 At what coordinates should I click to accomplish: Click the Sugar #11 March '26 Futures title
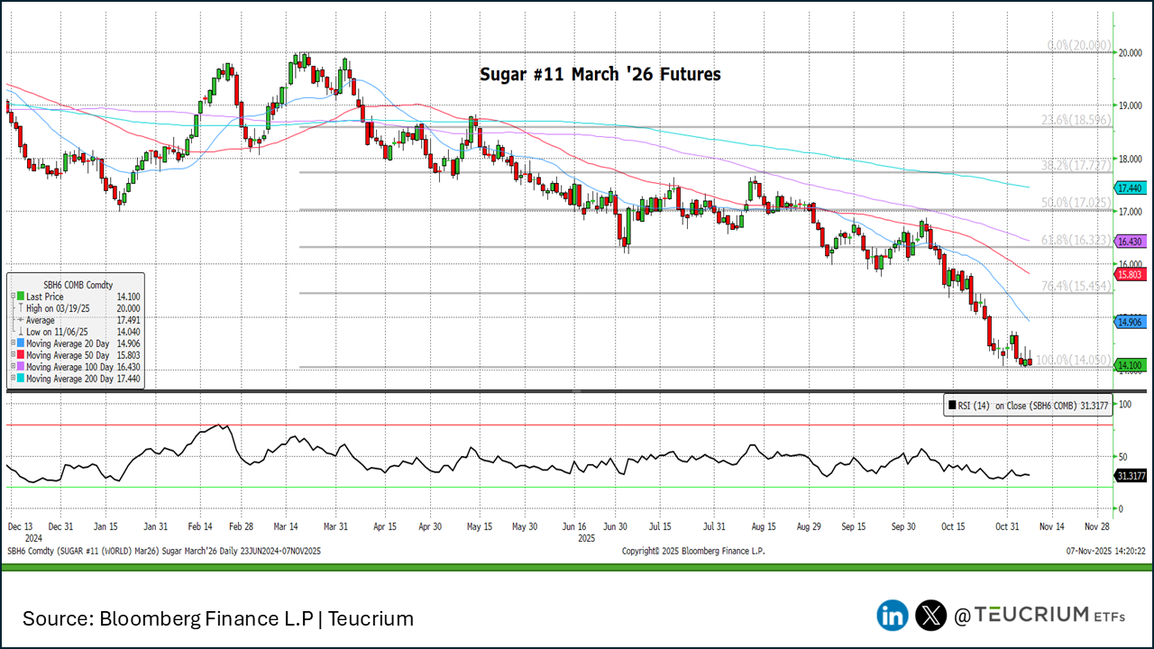tap(600, 75)
